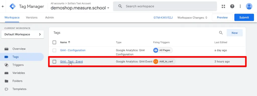Click 'Google Analytics: GA4 Configuration' type cell

[x=130, y=52]
